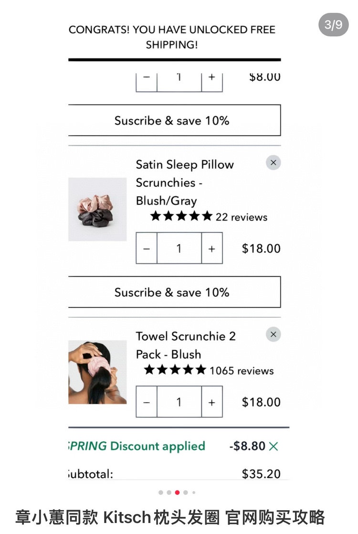Screen dimensions: 358x534
Task: Decrease Towel Scrunchie 2 Pack quantity
Action: pyautogui.click(x=147, y=402)
